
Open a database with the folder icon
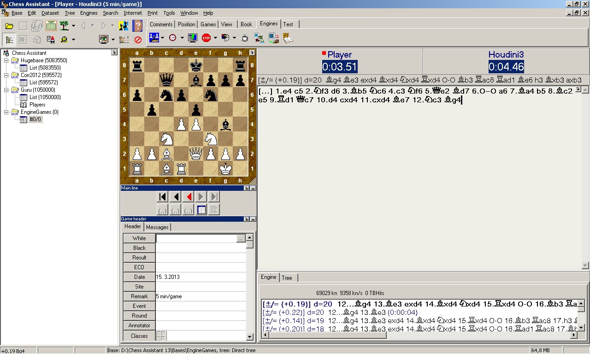coord(9,26)
